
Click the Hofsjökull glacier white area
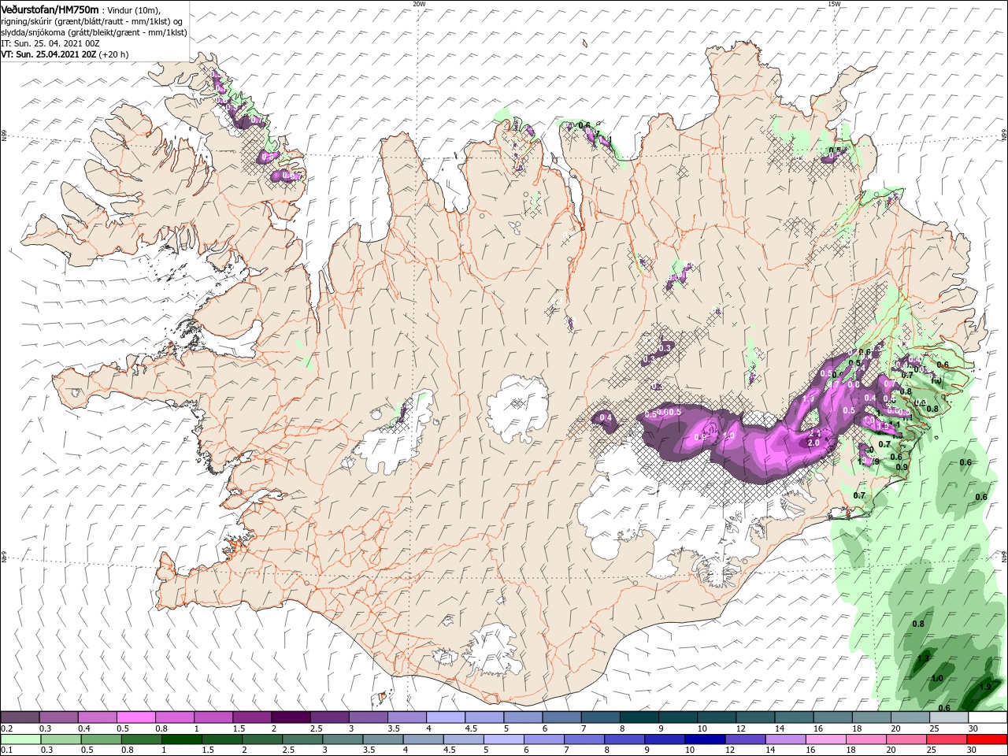518,408
